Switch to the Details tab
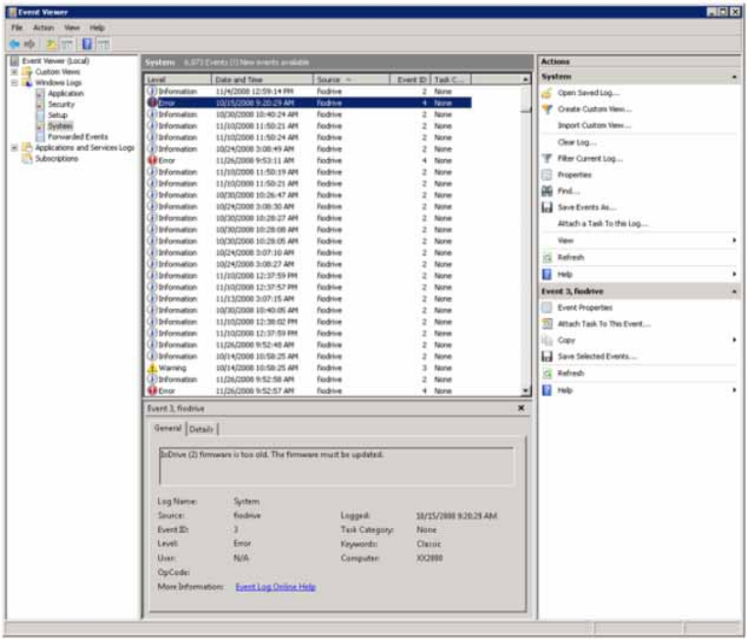This screenshot has height=639, width=747. [202, 429]
